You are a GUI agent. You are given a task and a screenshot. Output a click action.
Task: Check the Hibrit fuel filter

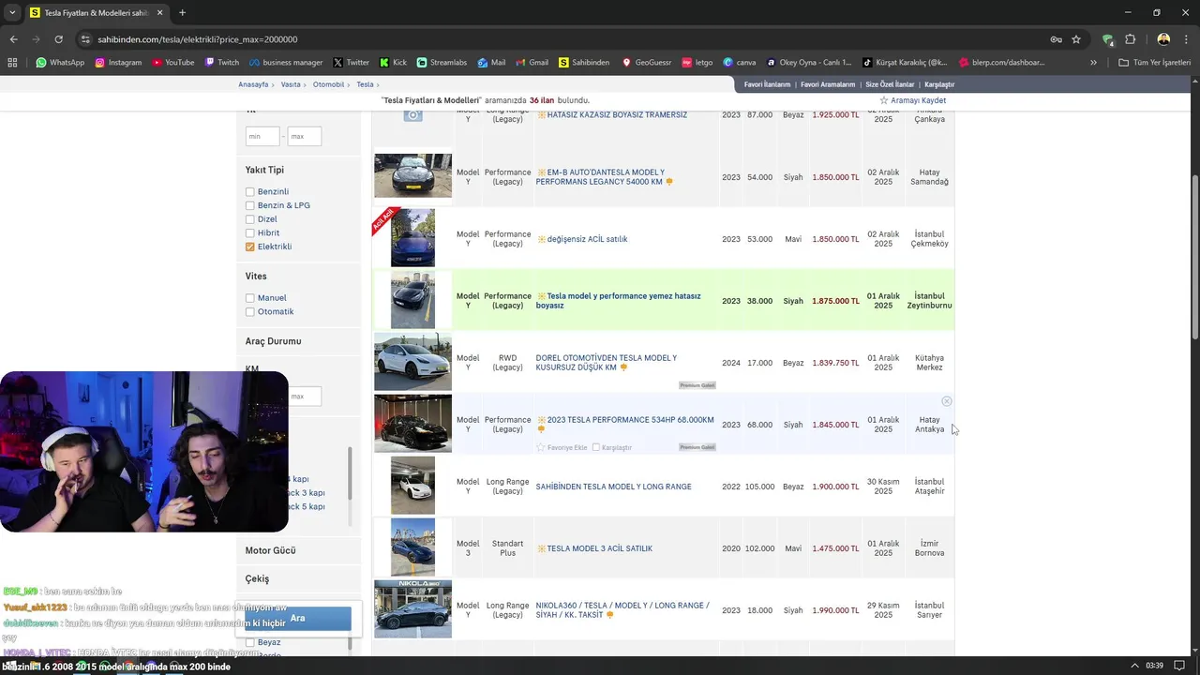pos(250,232)
